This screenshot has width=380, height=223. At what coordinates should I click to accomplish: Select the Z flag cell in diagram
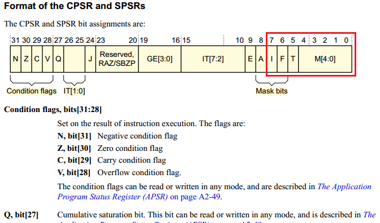(26, 59)
